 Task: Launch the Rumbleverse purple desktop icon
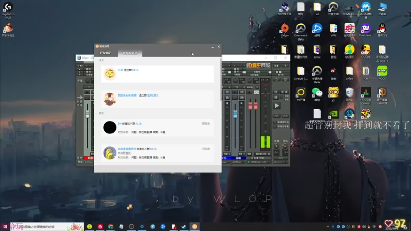366,30
